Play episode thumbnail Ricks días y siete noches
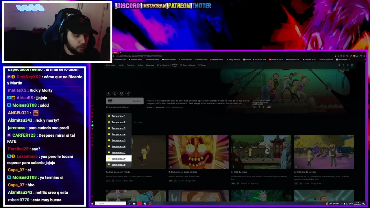370x208 pixels. [x=199, y=152]
